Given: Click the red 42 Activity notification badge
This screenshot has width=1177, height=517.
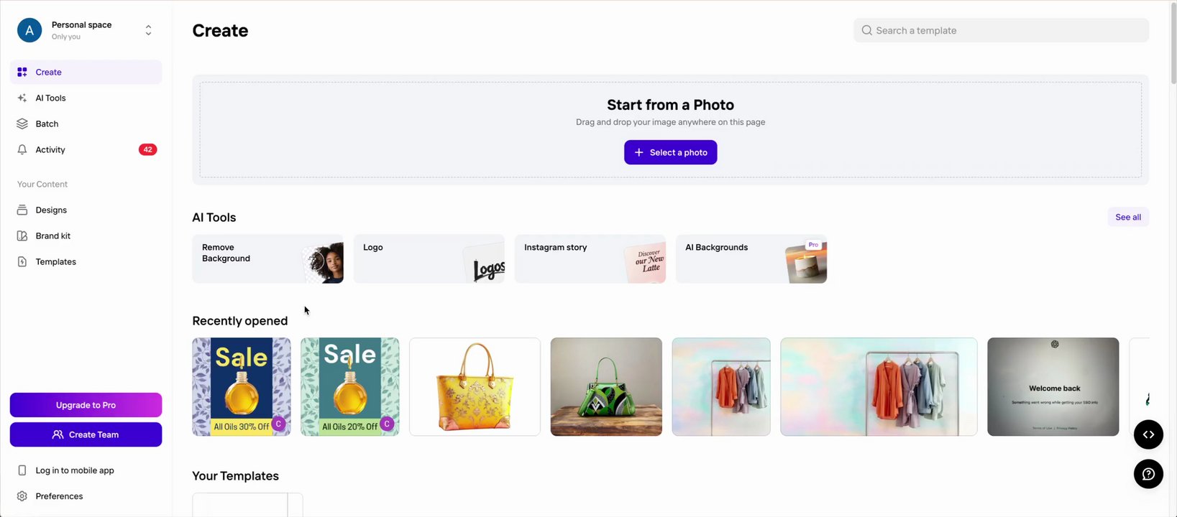Looking at the screenshot, I should [147, 149].
